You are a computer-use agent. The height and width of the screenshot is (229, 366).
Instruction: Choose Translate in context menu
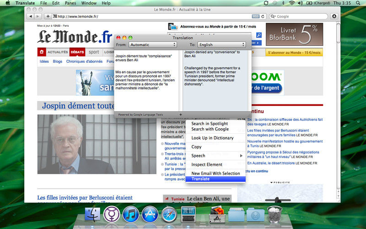[x=215, y=179]
